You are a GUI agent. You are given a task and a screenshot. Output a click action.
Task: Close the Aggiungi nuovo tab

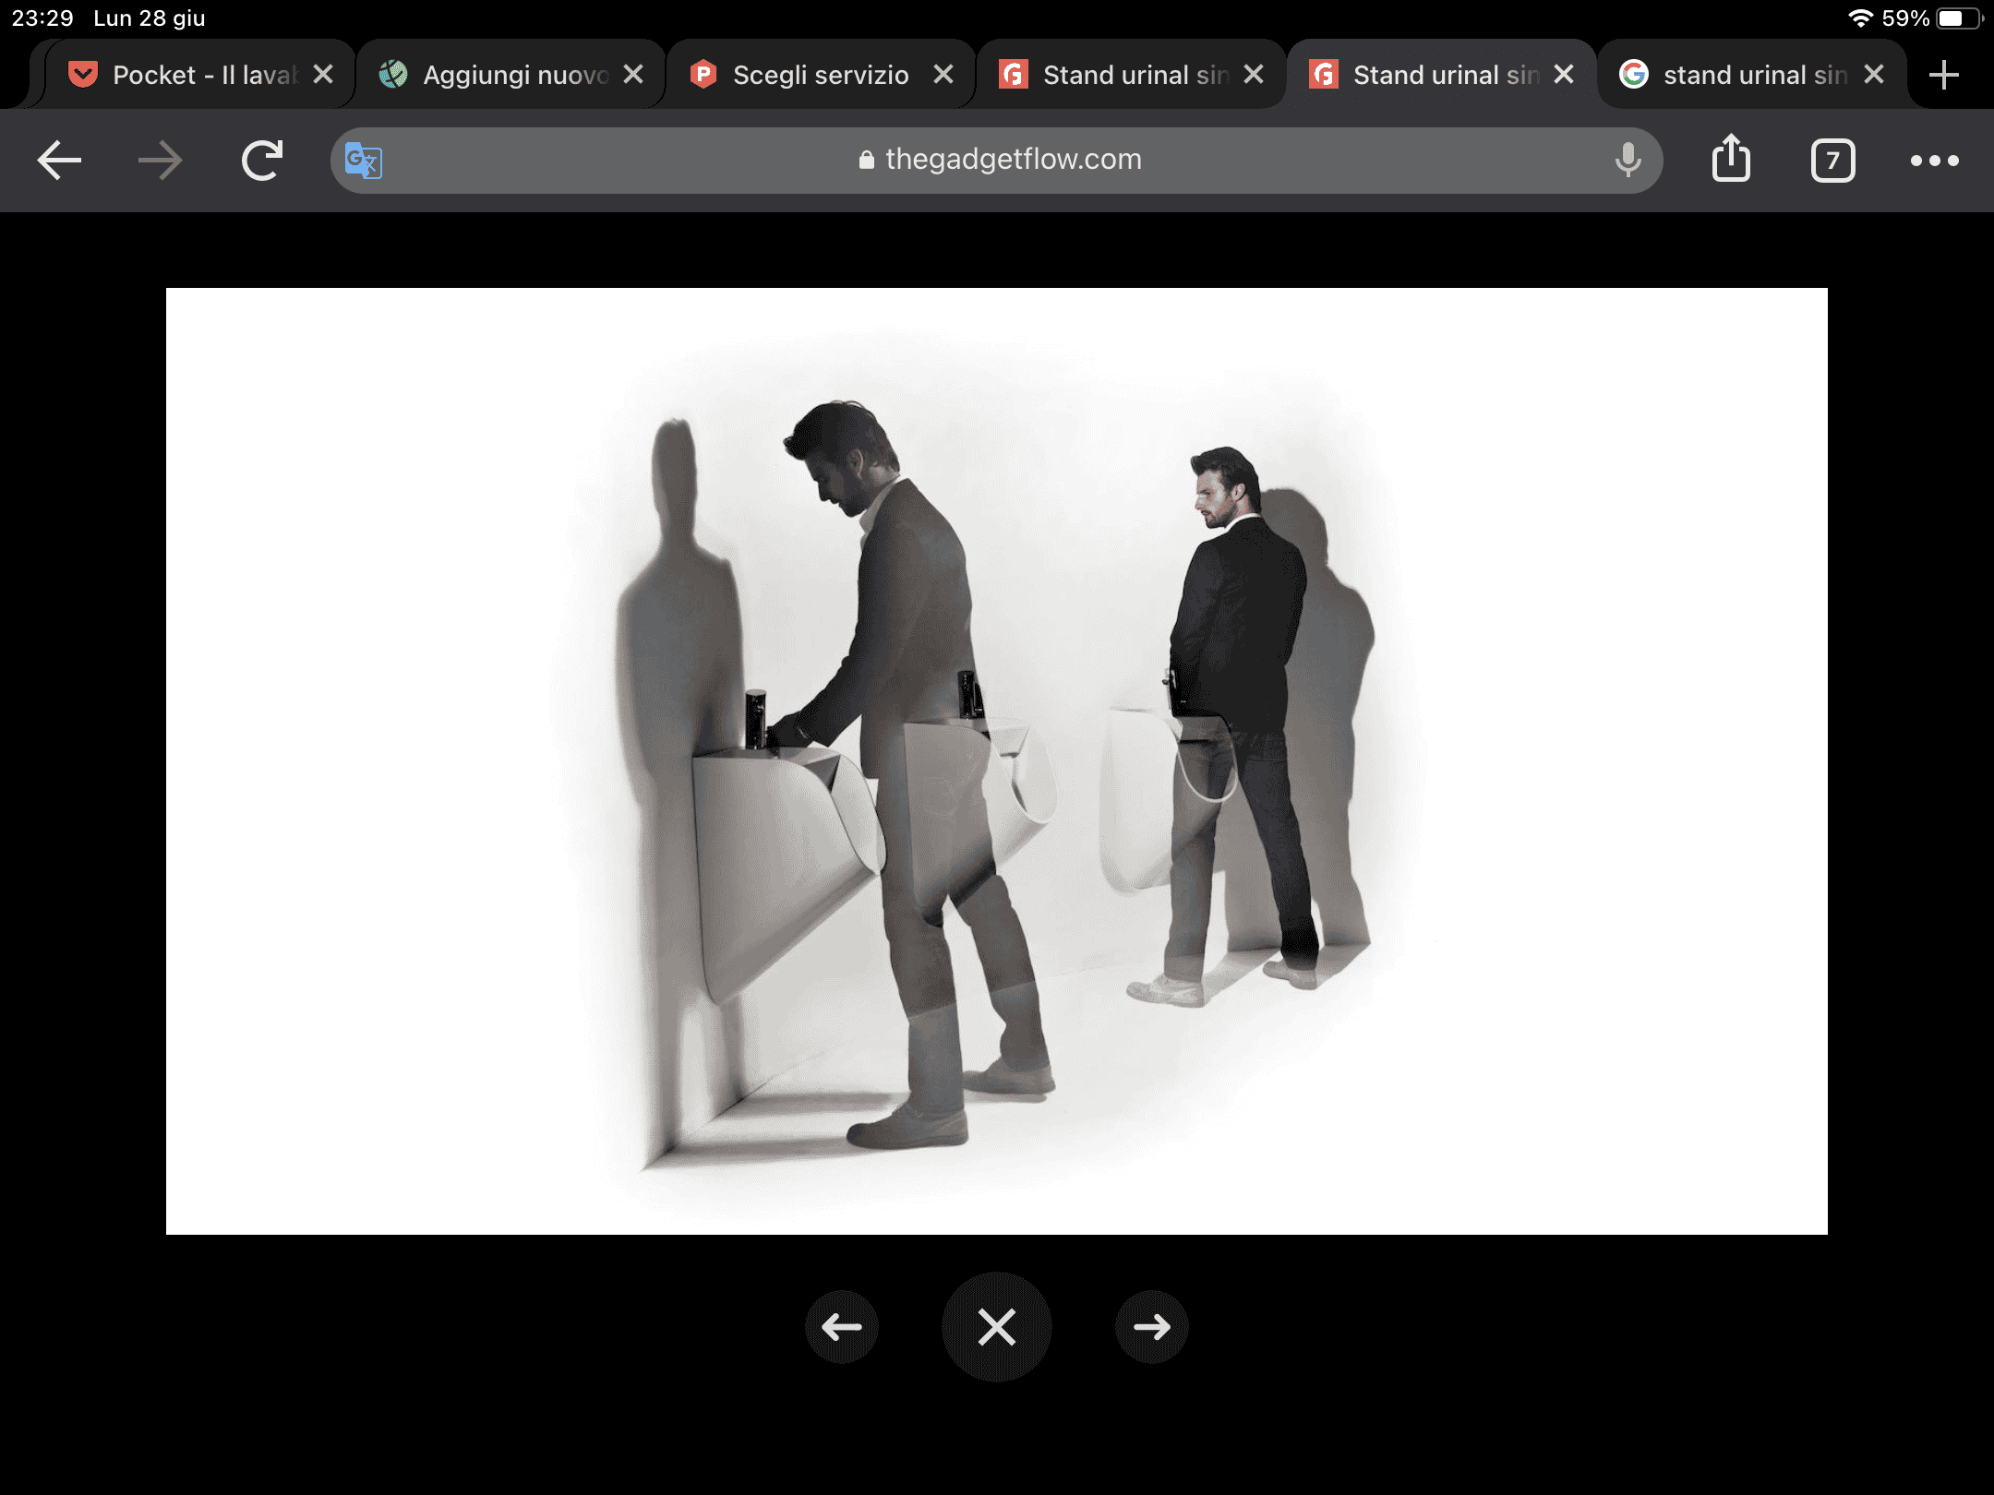[633, 75]
